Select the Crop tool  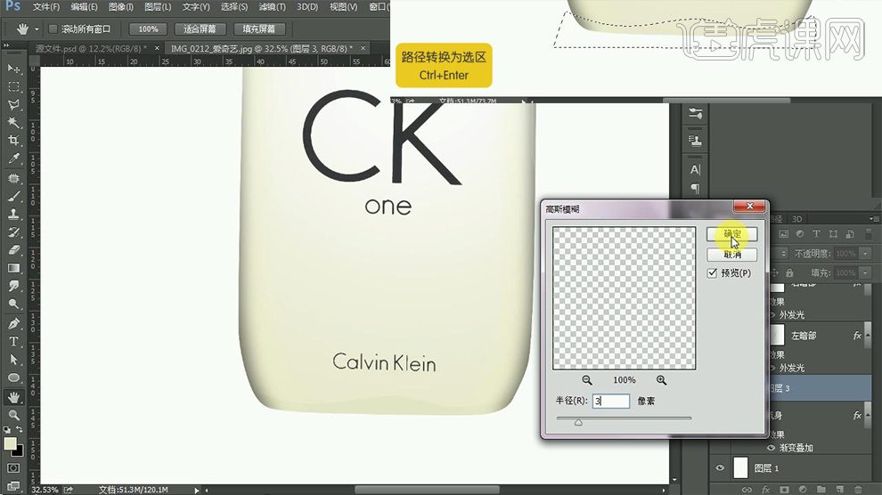tap(13, 141)
